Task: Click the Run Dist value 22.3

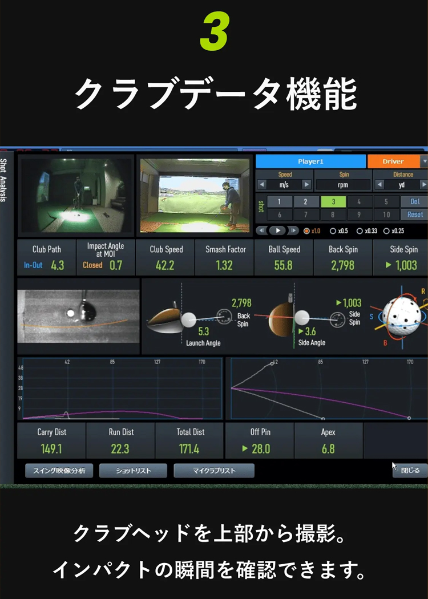Action: click(x=120, y=449)
